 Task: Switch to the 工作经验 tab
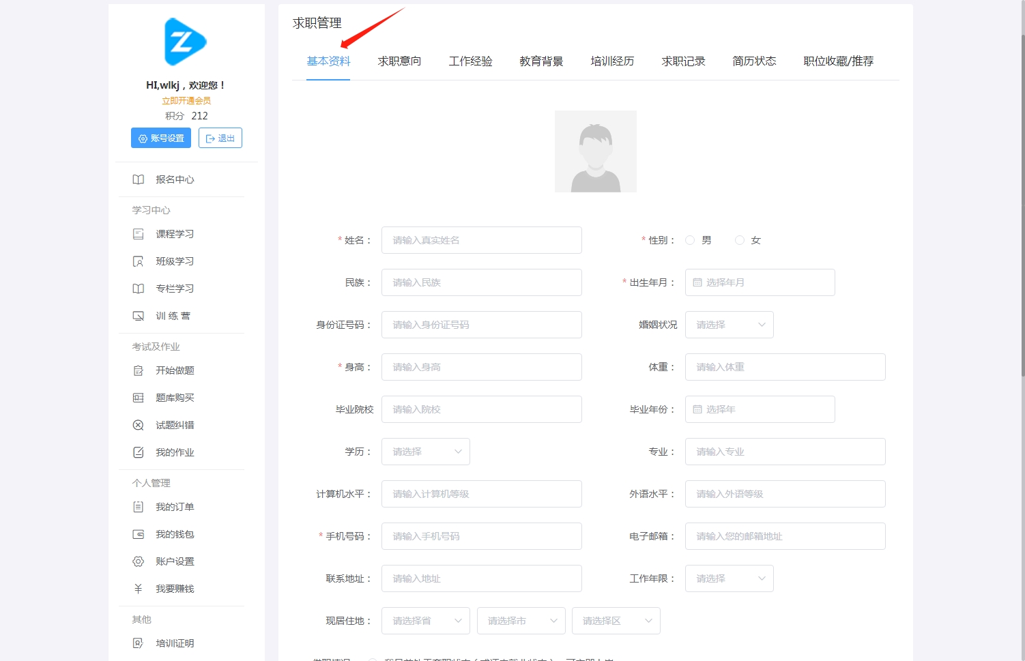click(x=471, y=61)
